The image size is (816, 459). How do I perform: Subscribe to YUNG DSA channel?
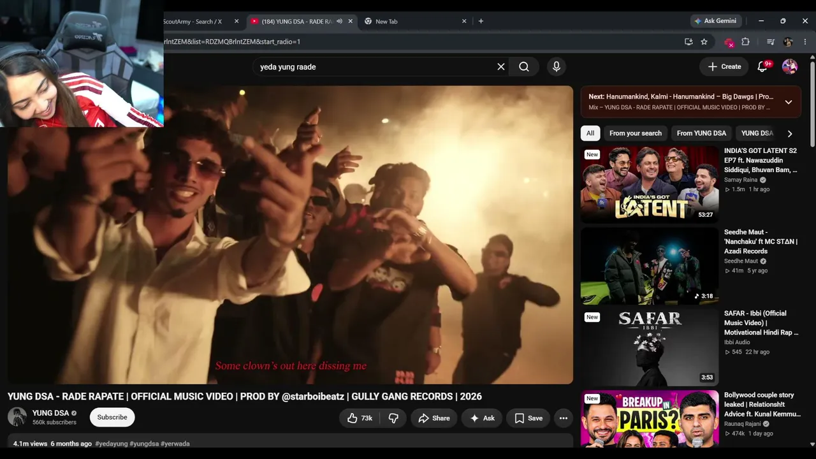click(x=112, y=417)
